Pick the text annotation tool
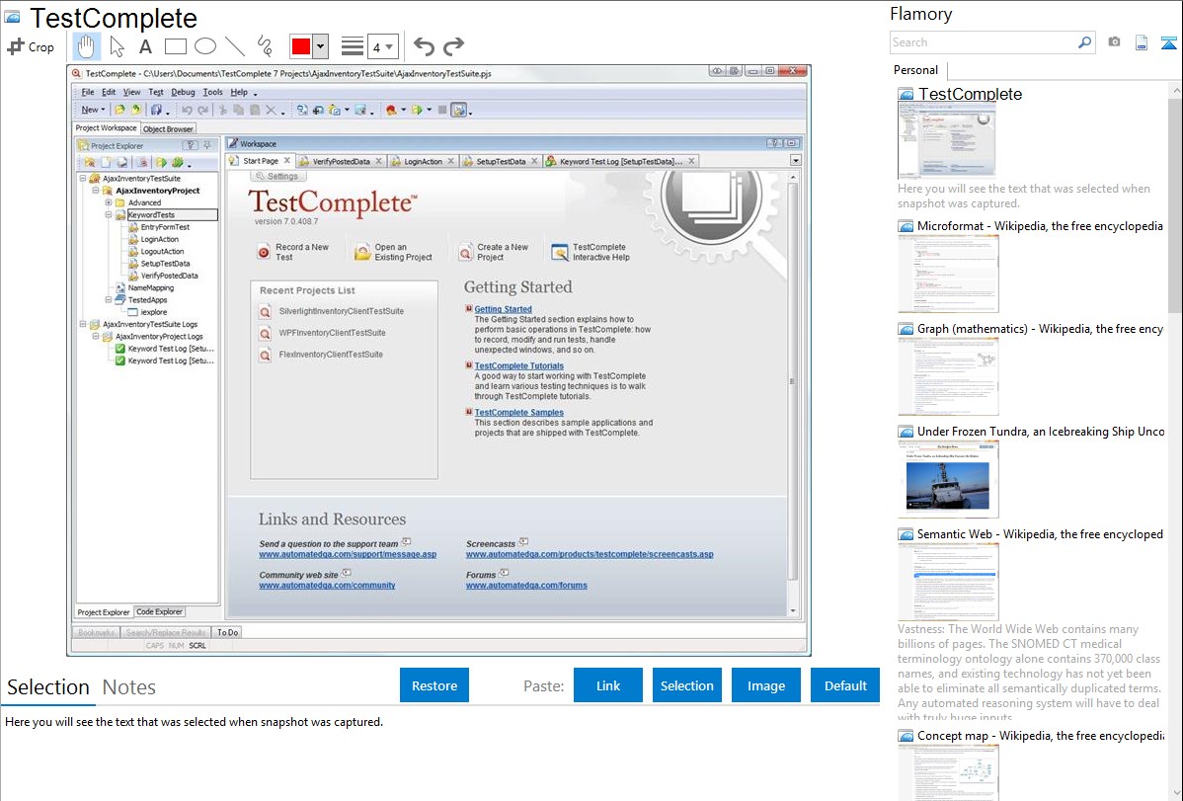The width and height of the screenshot is (1183, 801). pos(145,46)
